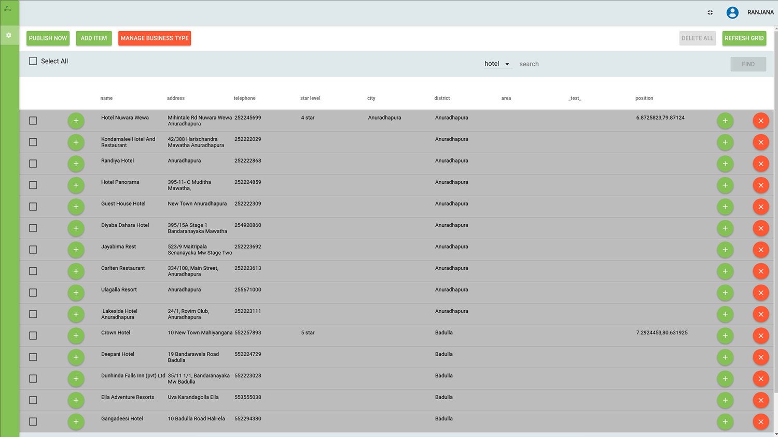Click the RANJANA username label
This screenshot has width=778, height=437.
click(x=760, y=12)
